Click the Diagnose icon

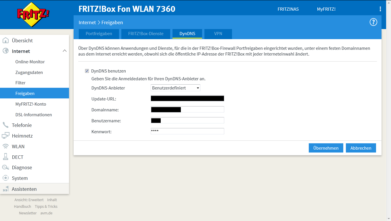coord(6,167)
